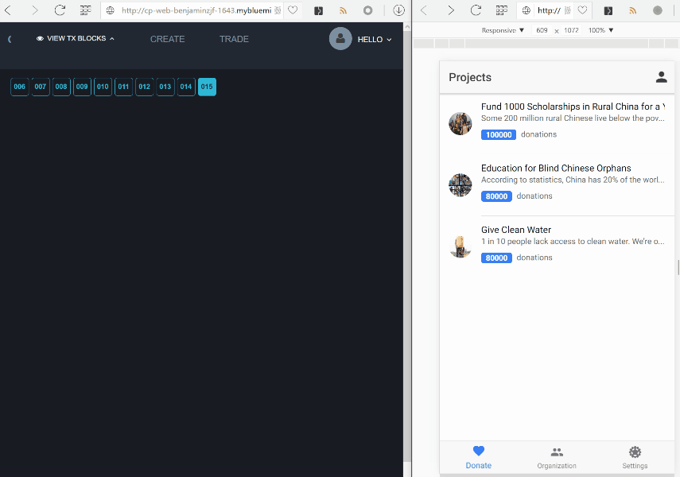This screenshot has height=477, width=680.
Task: Click the 80000 badge under Give Clean Water
Action: pyautogui.click(x=496, y=258)
